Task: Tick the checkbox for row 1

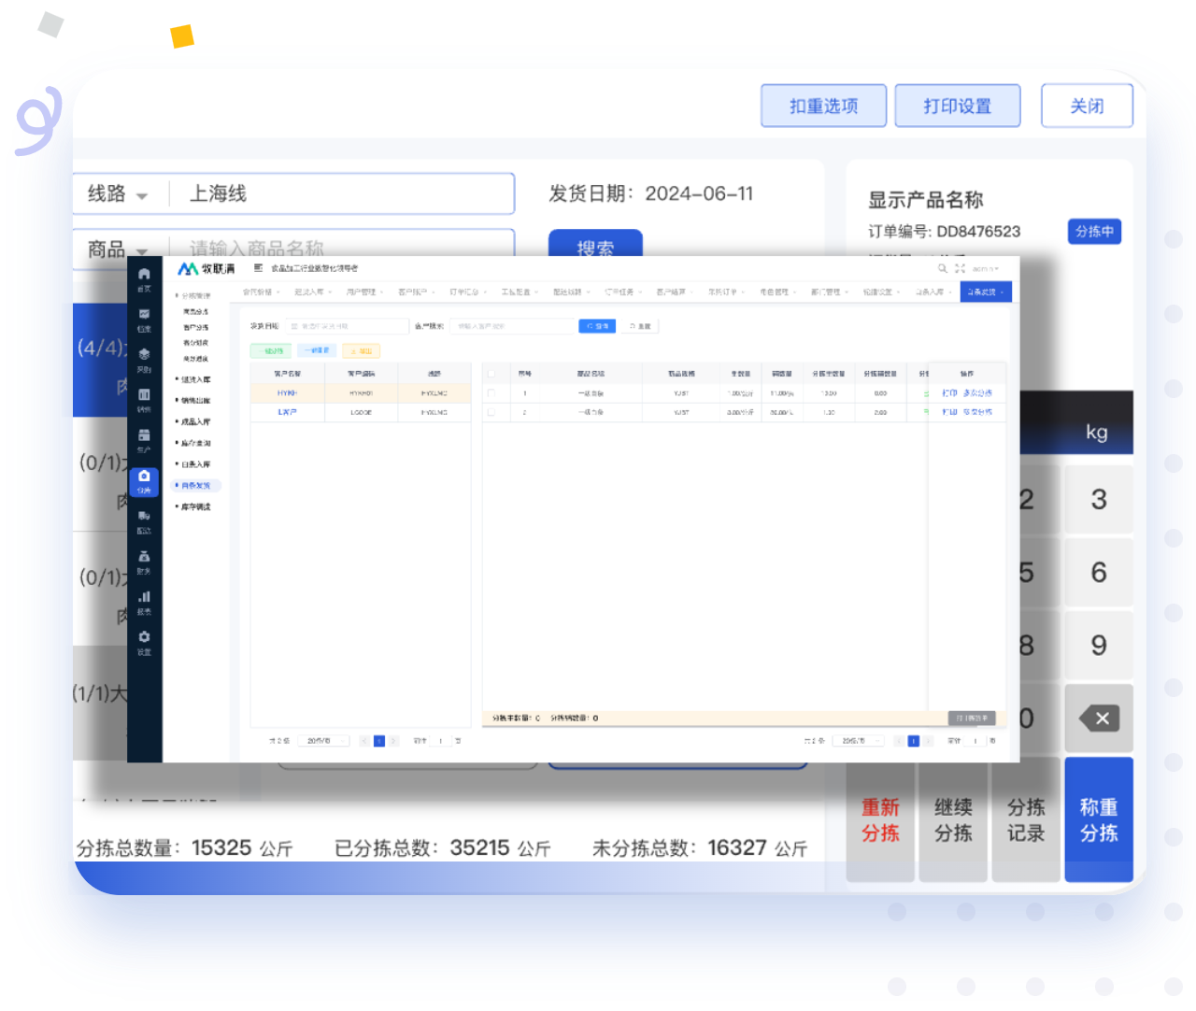Action: click(491, 393)
